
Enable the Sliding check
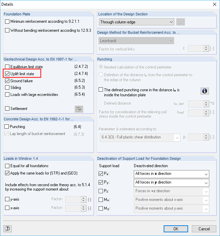(7, 88)
